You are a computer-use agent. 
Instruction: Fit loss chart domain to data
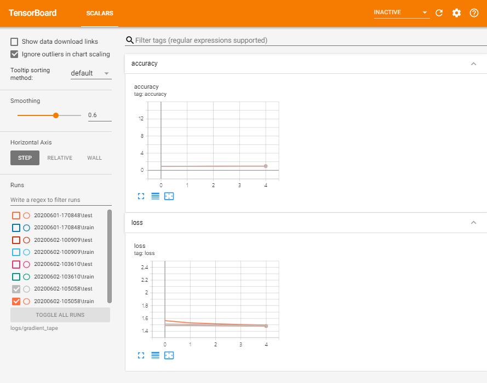tap(169, 356)
